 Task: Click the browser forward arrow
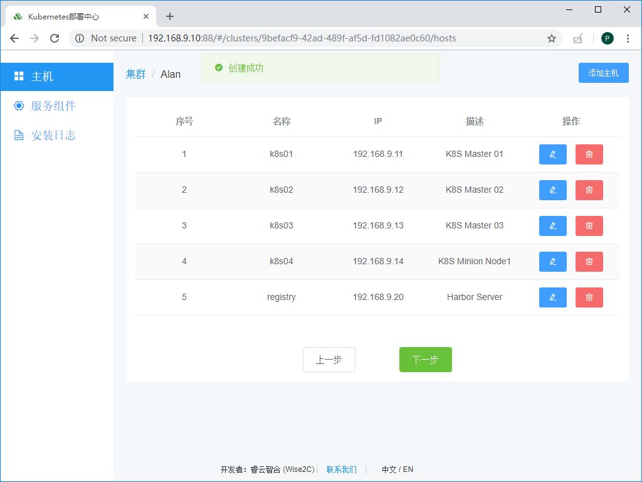pos(34,38)
